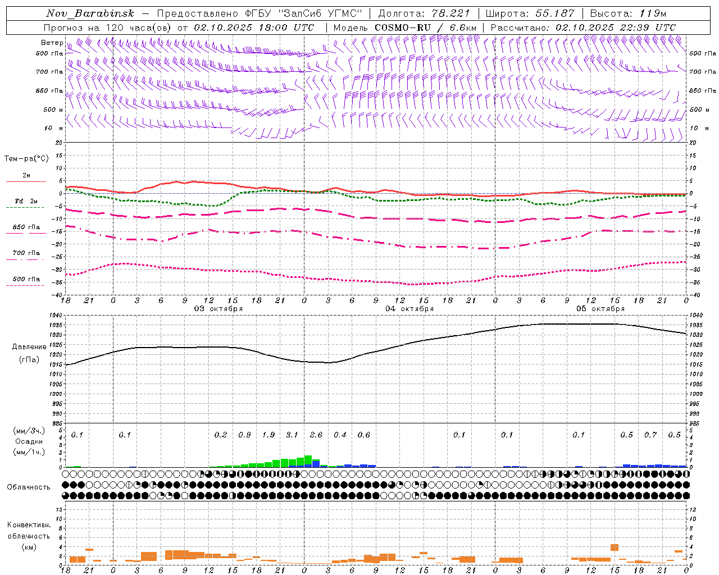
Task: Click the dotted '500 гПа' temperature legend line
Action: tap(25, 285)
